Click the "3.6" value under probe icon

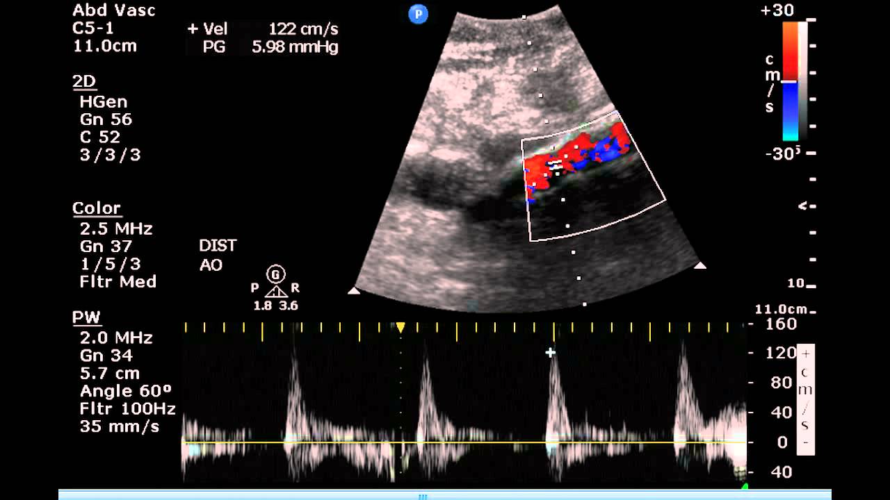pyautogui.click(x=289, y=306)
